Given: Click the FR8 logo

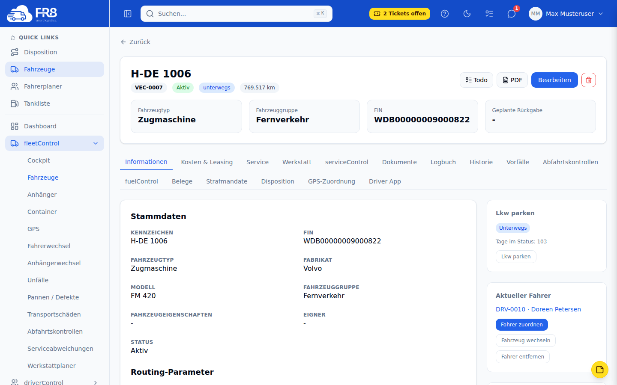Looking at the screenshot, I should click(x=32, y=14).
